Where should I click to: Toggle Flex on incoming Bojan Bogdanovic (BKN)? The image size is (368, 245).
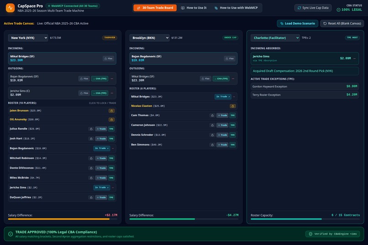click(230, 58)
